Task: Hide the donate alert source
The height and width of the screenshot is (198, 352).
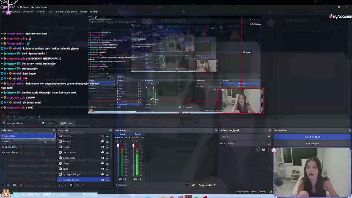Action: (103, 152)
